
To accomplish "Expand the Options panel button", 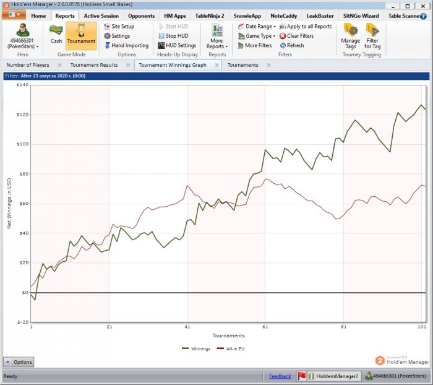I will [x=19, y=362].
